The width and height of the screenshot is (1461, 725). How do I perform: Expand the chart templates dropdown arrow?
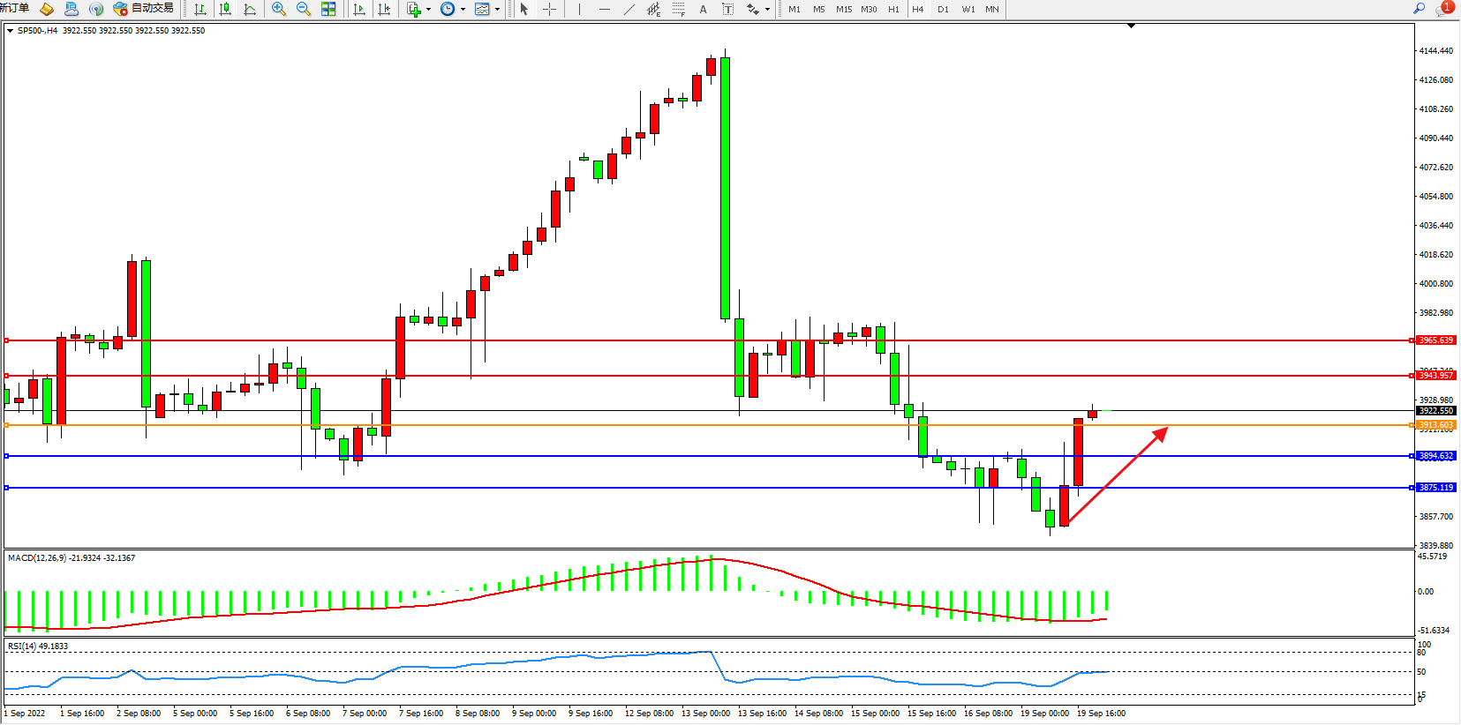pos(498,9)
